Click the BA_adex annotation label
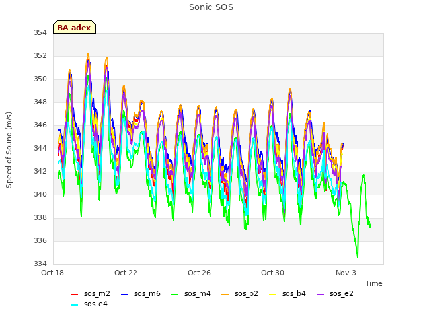This screenshot has width=423, height=317. click(x=74, y=28)
